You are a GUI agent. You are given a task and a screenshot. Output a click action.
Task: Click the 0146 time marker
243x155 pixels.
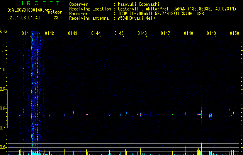pos(142,33)
